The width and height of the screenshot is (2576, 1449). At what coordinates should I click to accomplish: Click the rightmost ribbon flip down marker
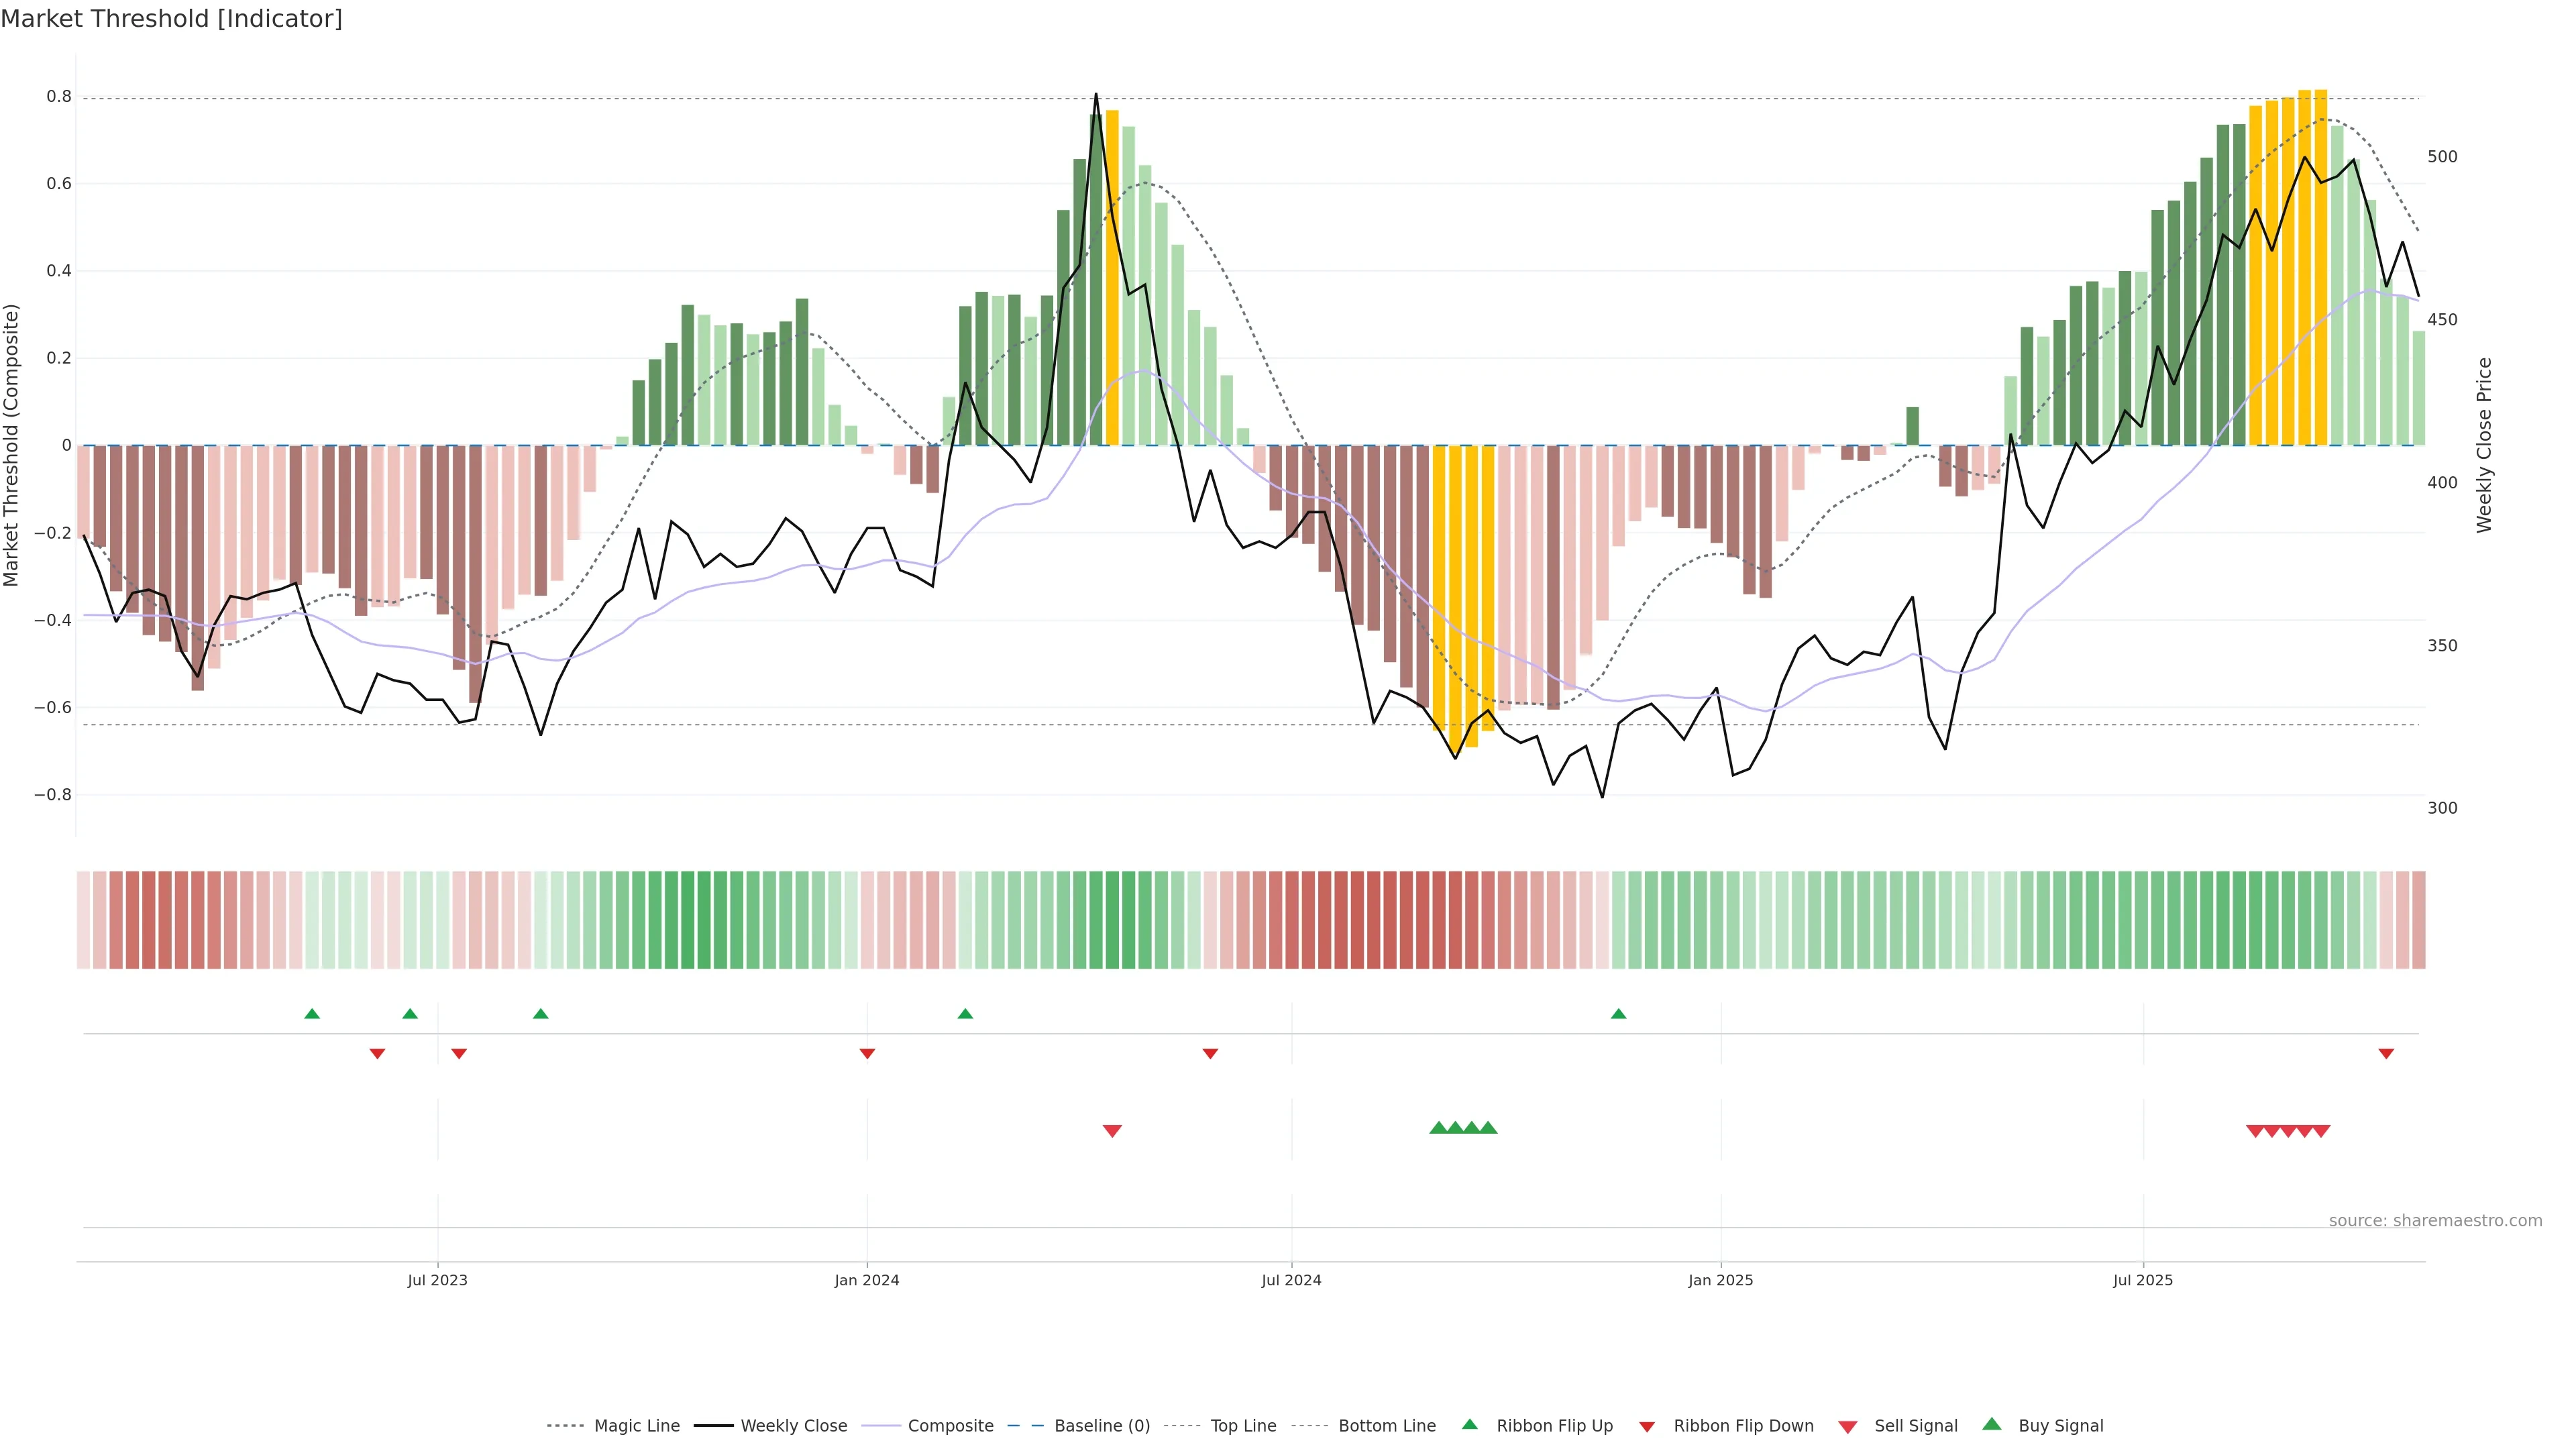coord(2386,1054)
